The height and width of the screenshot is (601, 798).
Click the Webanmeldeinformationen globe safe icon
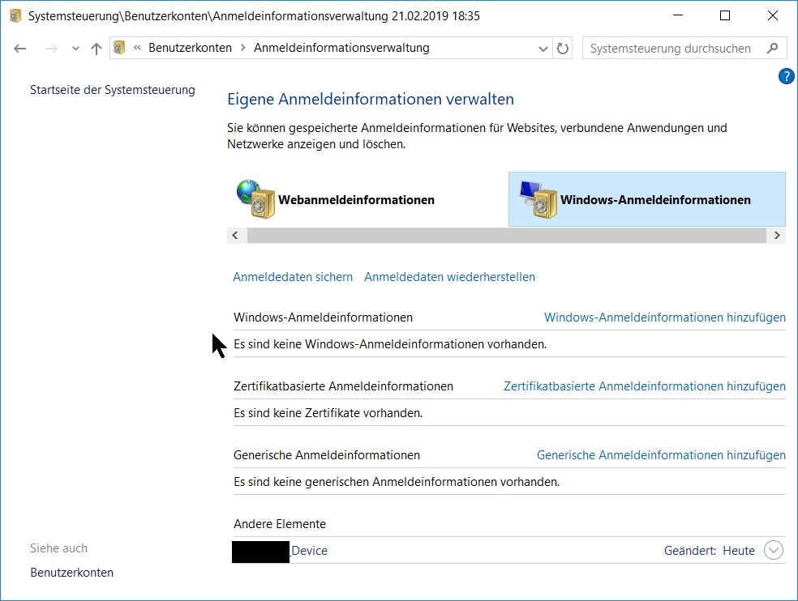coord(255,199)
